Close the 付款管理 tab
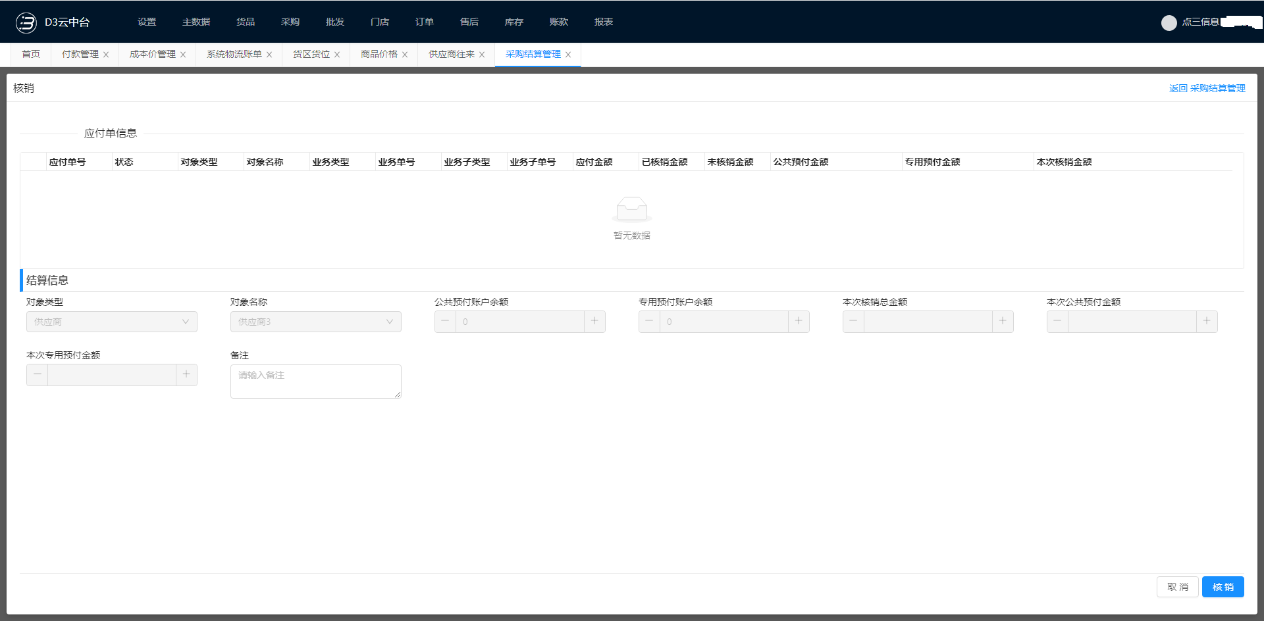Screen dimensions: 1264x621 pos(106,55)
